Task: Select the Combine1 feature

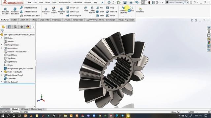Action: point(10,79)
